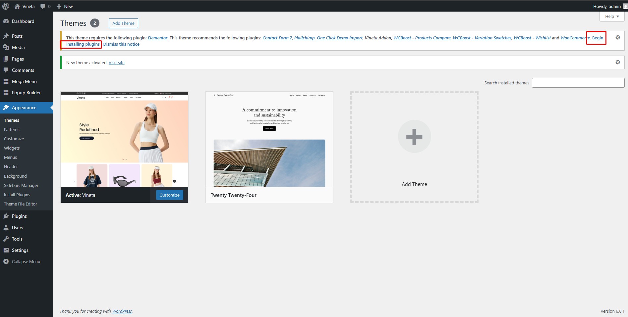Click the Active: Vineta label

tap(80, 195)
